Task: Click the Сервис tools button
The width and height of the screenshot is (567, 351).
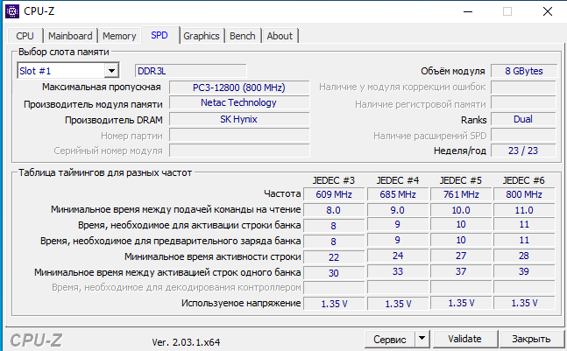Action: [389, 339]
